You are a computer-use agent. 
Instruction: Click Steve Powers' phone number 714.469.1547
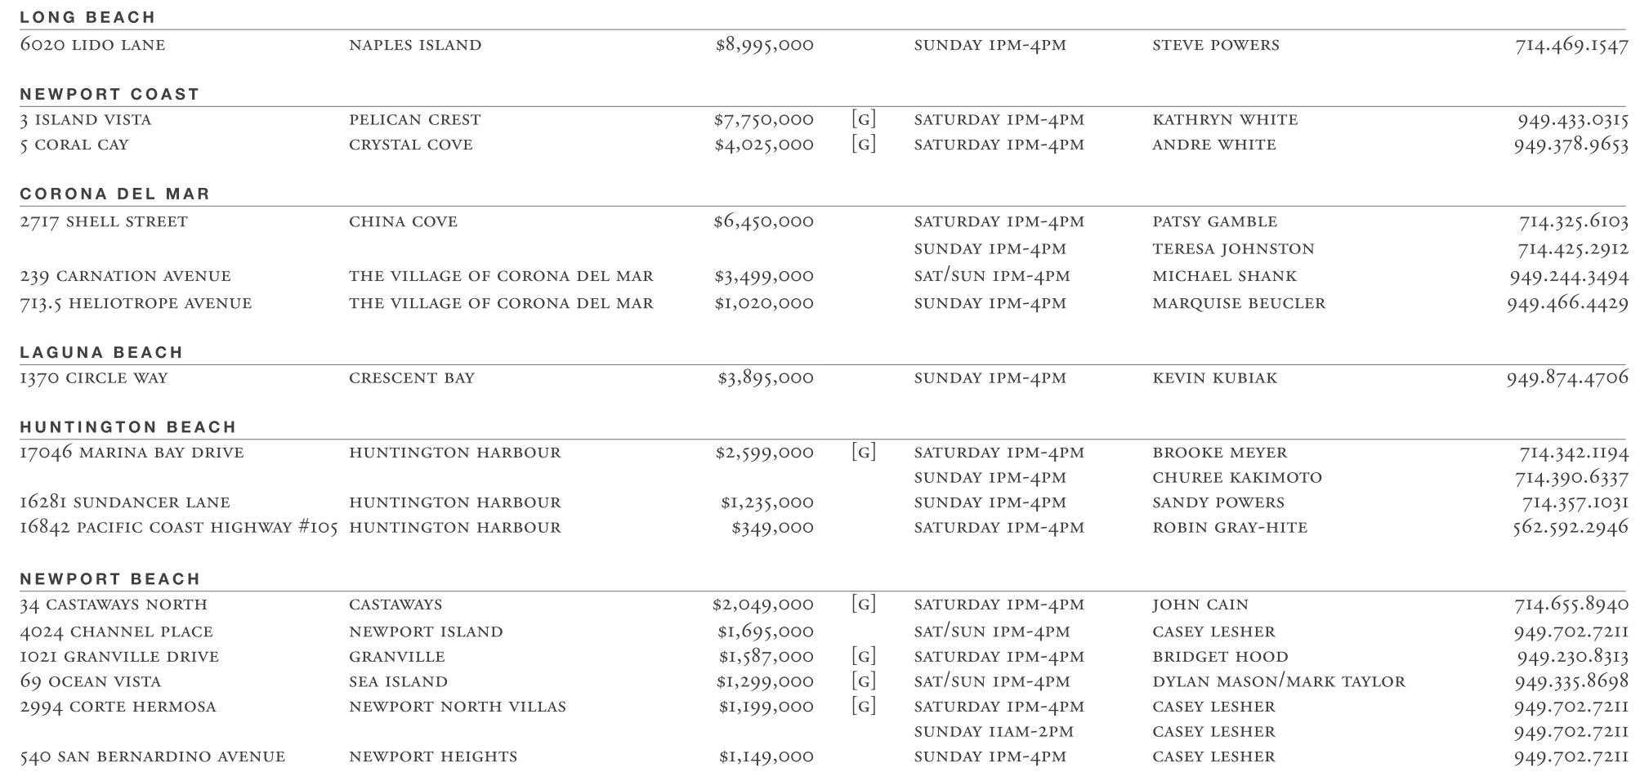1571,45
